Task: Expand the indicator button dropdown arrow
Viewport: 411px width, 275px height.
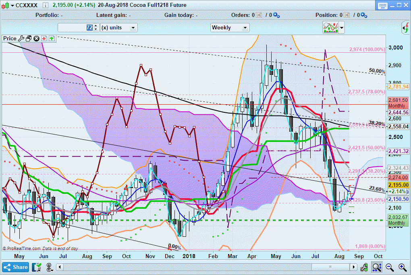Action: click(x=342, y=27)
